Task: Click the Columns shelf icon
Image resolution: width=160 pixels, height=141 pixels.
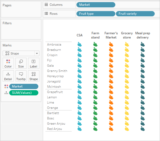Action: [46, 4]
